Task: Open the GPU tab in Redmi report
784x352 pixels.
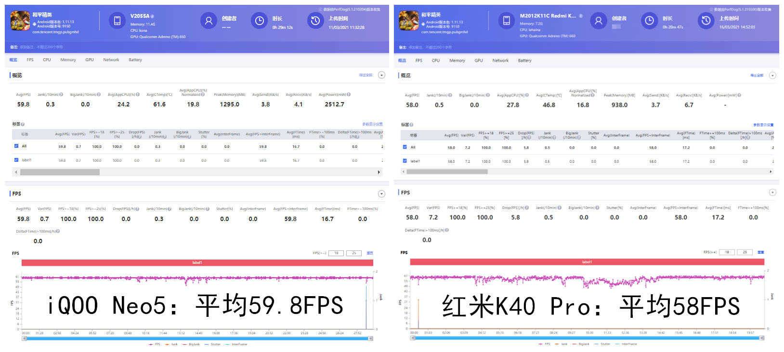Action: coord(479,61)
